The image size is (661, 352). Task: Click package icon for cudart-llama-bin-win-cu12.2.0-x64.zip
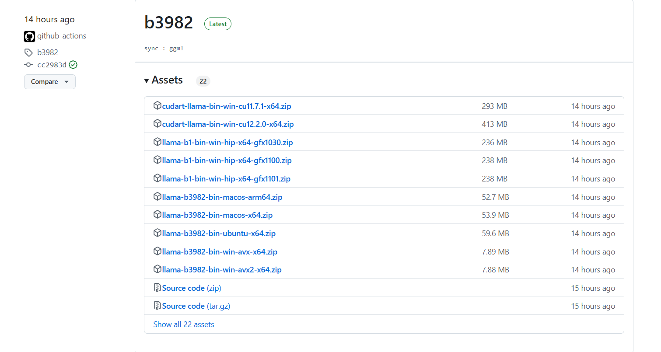157,124
